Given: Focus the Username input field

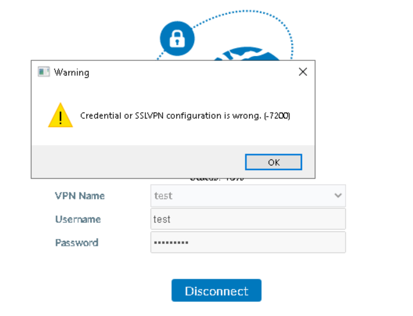Looking at the screenshot, I should (x=248, y=219).
